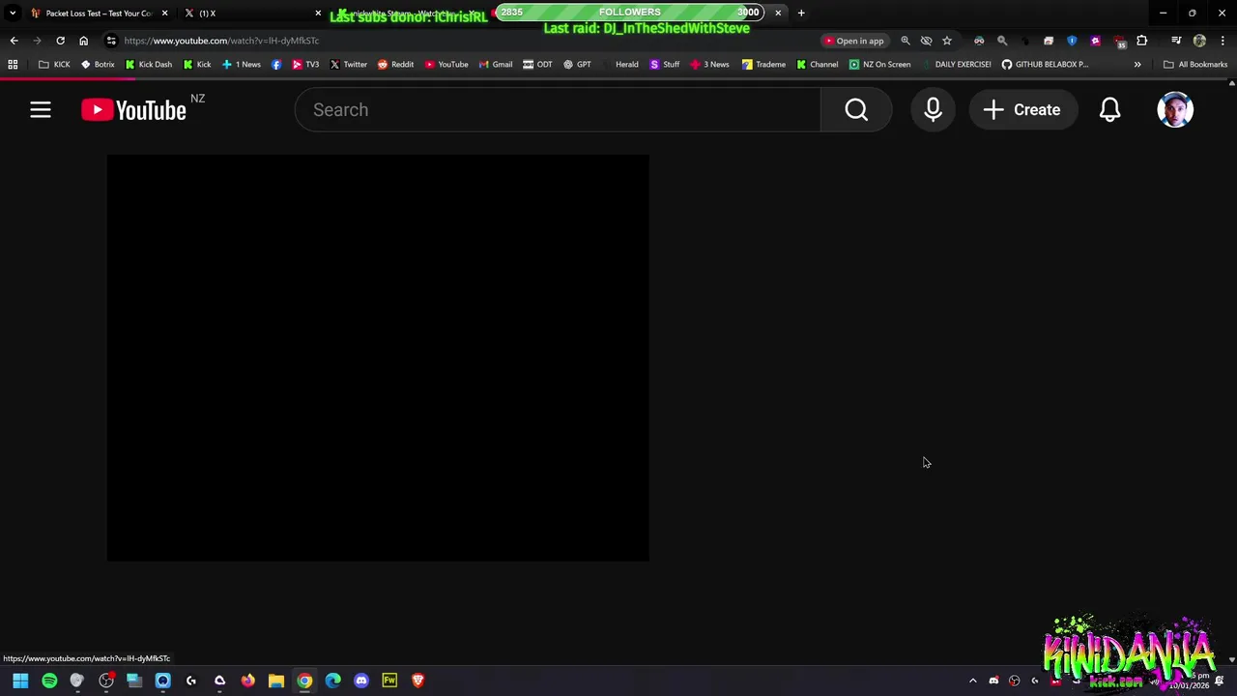The width and height of the screenshot is (1237, 696).
Task: Open the apps grid shortcut
Action: point(13,65)
